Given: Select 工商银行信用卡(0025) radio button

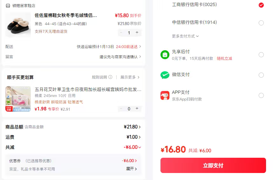Looking at the screenshot, I should [x=261, y=5].
